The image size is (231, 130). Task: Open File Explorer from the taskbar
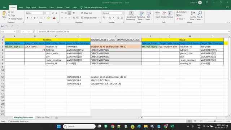pos(145,126)
